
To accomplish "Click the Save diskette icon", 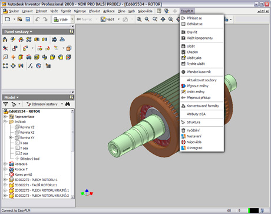I will pos(28,19).
